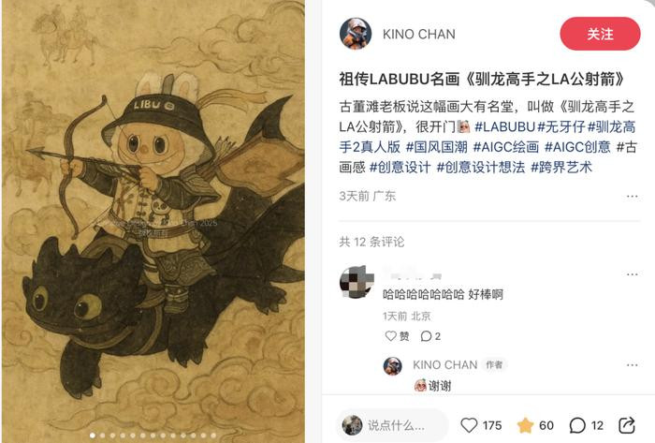Share the post using the share icon

pos(627,425)
